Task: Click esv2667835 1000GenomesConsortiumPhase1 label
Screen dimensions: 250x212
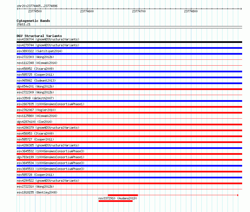Action: [x=51, y=104]
